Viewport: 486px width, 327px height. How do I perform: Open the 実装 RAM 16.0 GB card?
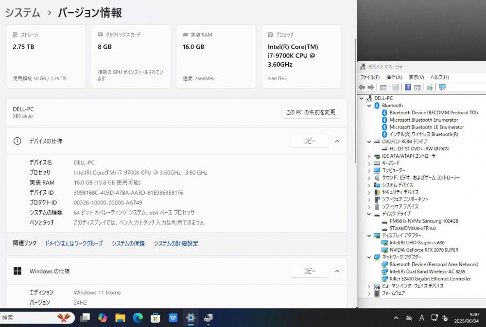point(216,57)
